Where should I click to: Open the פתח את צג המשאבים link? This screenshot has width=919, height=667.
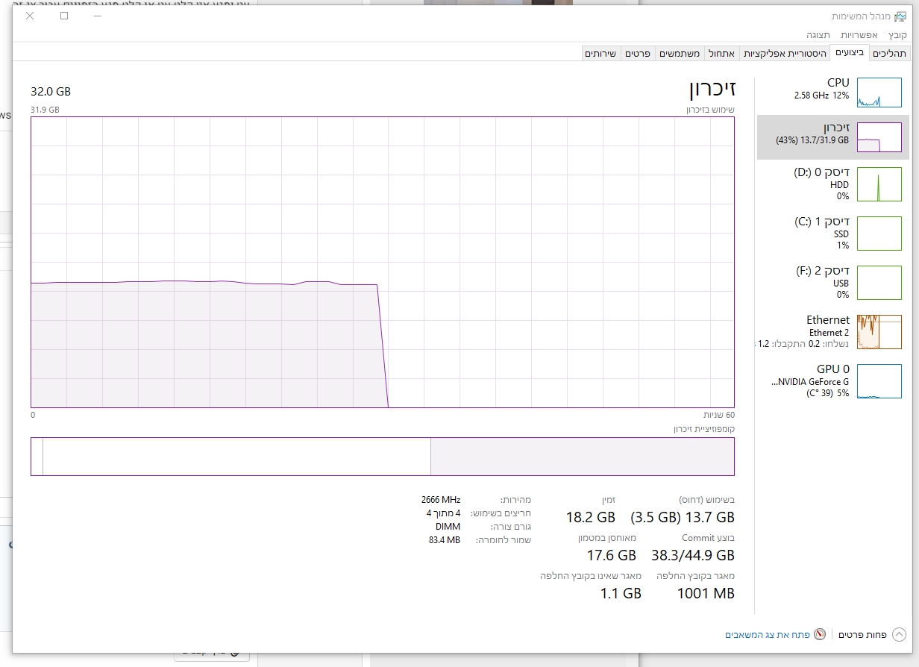768,634
